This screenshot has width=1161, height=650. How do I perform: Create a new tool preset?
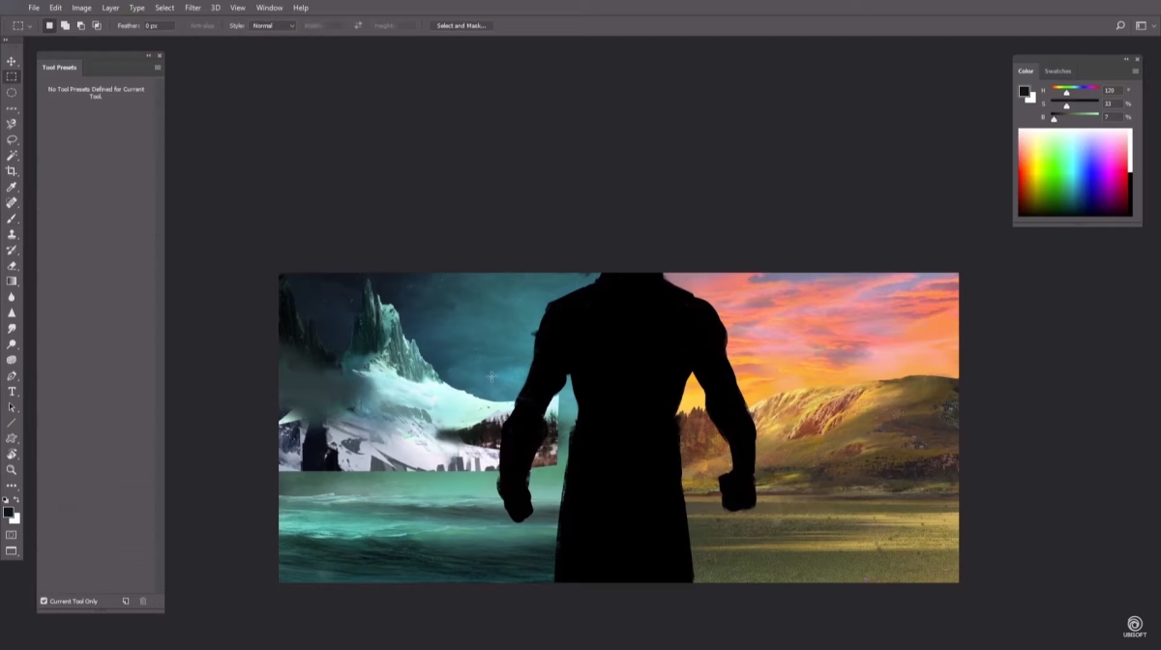pos(126,602)
